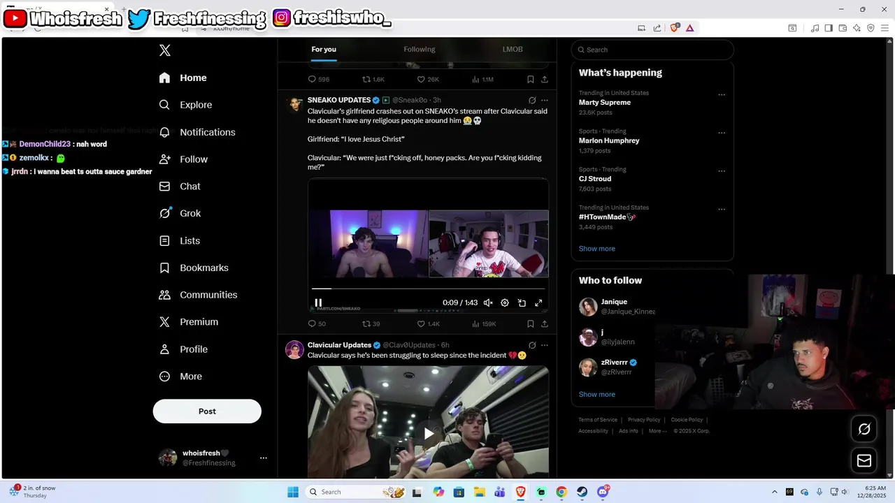Click the X search input field
895x503 pixels.
click(x=652, y=50)
